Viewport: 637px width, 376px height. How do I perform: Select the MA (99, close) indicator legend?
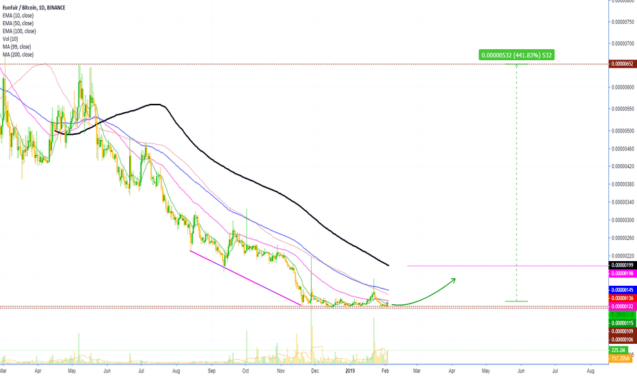[x=16, y=46]
